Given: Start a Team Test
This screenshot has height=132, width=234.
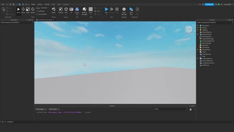Looking at the screenshot, I should click(x=131, y=11).
